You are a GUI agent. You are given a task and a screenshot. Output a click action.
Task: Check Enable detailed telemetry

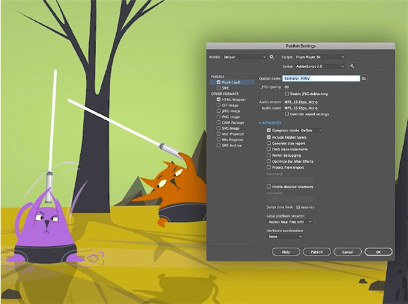(269, 186)
